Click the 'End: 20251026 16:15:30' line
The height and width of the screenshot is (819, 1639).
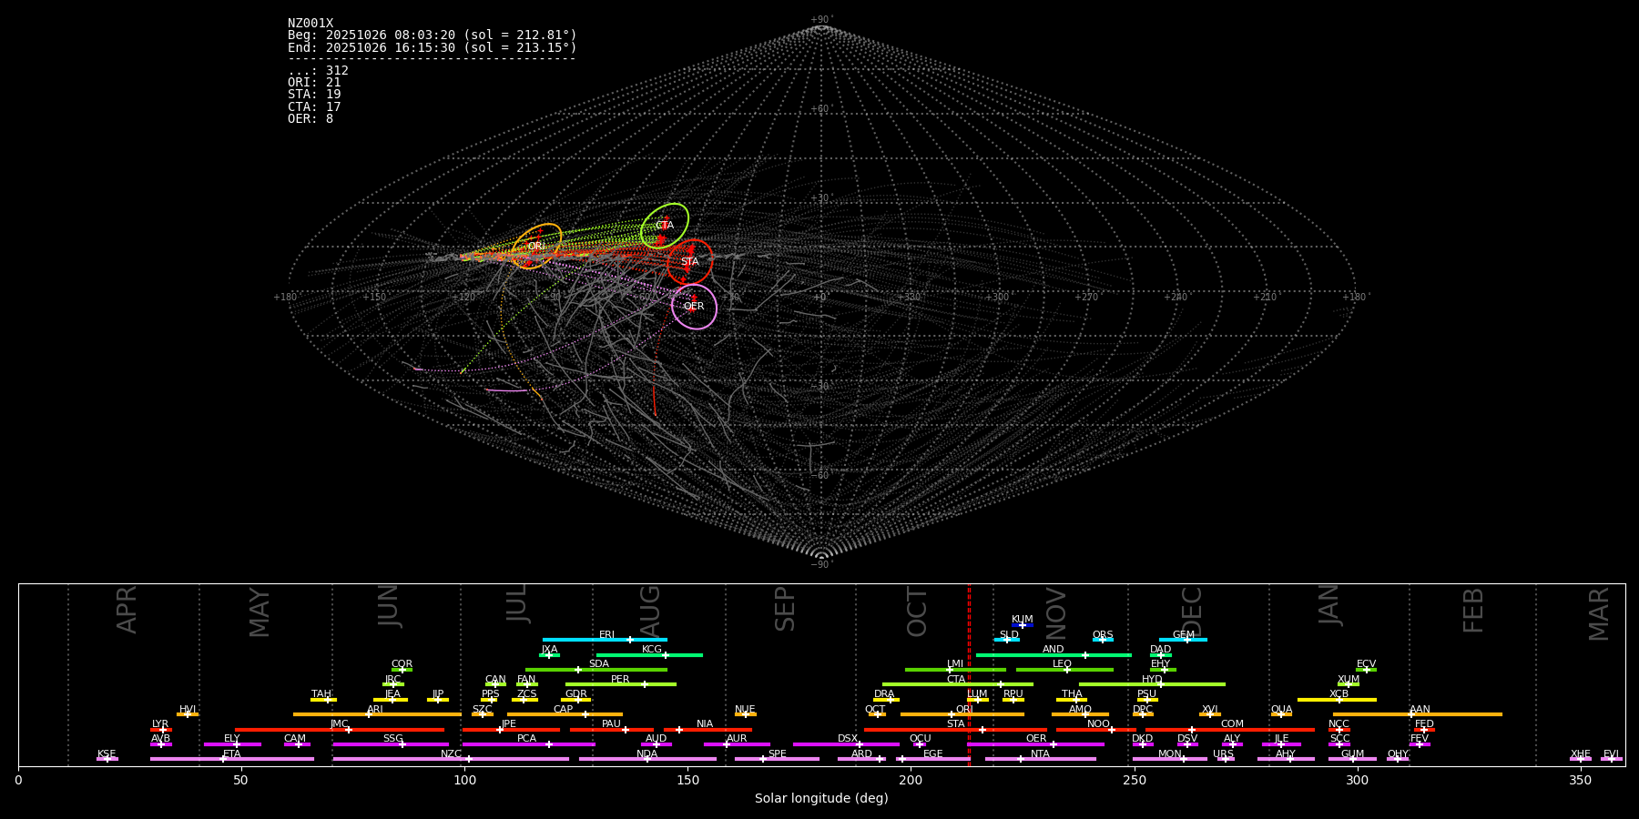(433, 47)
